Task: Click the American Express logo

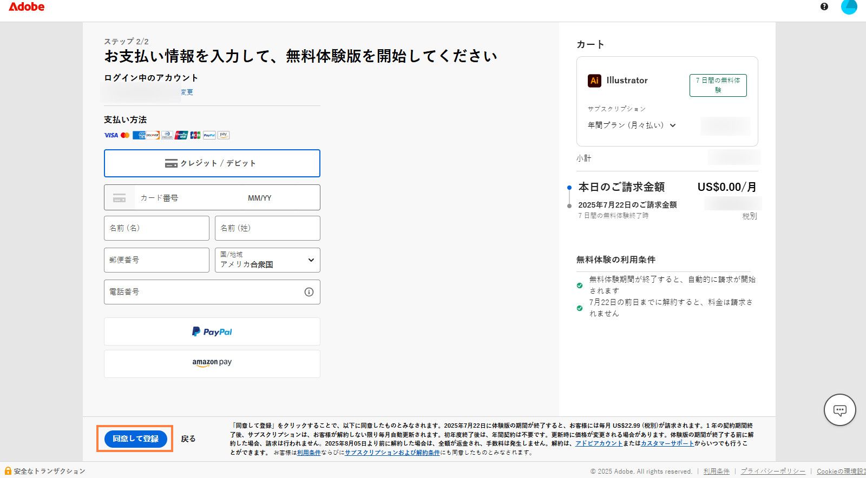Action: 139,135
